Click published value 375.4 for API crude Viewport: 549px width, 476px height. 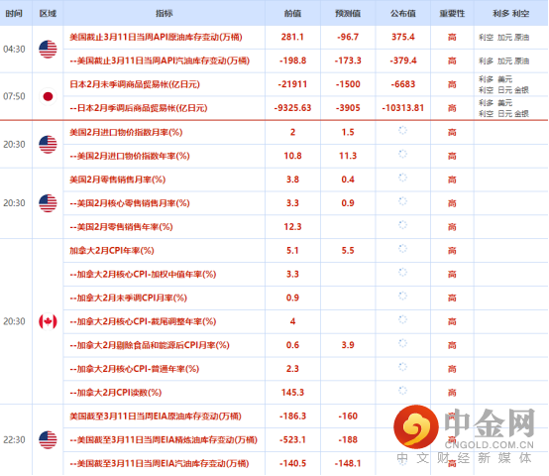coord(403,37)
